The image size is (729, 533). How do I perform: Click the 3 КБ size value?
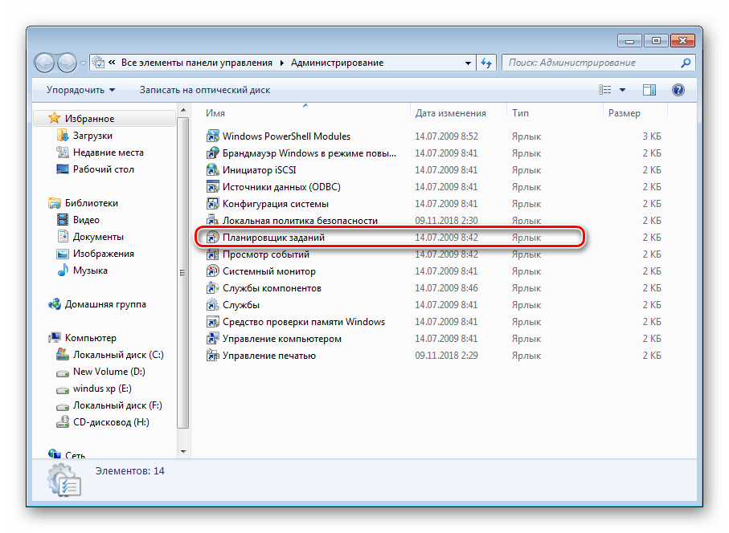652,136
